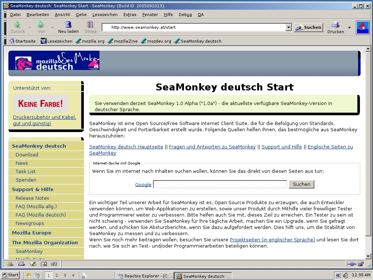Screen dimensions: 373x280
Task: Click the Google link
Action: (143, 184)
